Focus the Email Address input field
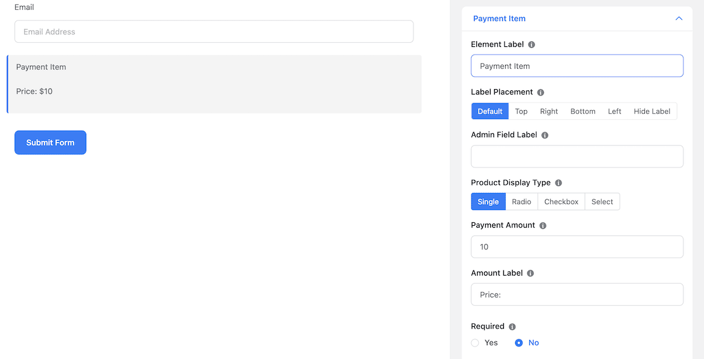The image size is (704, 359). (x=214, y=32)
